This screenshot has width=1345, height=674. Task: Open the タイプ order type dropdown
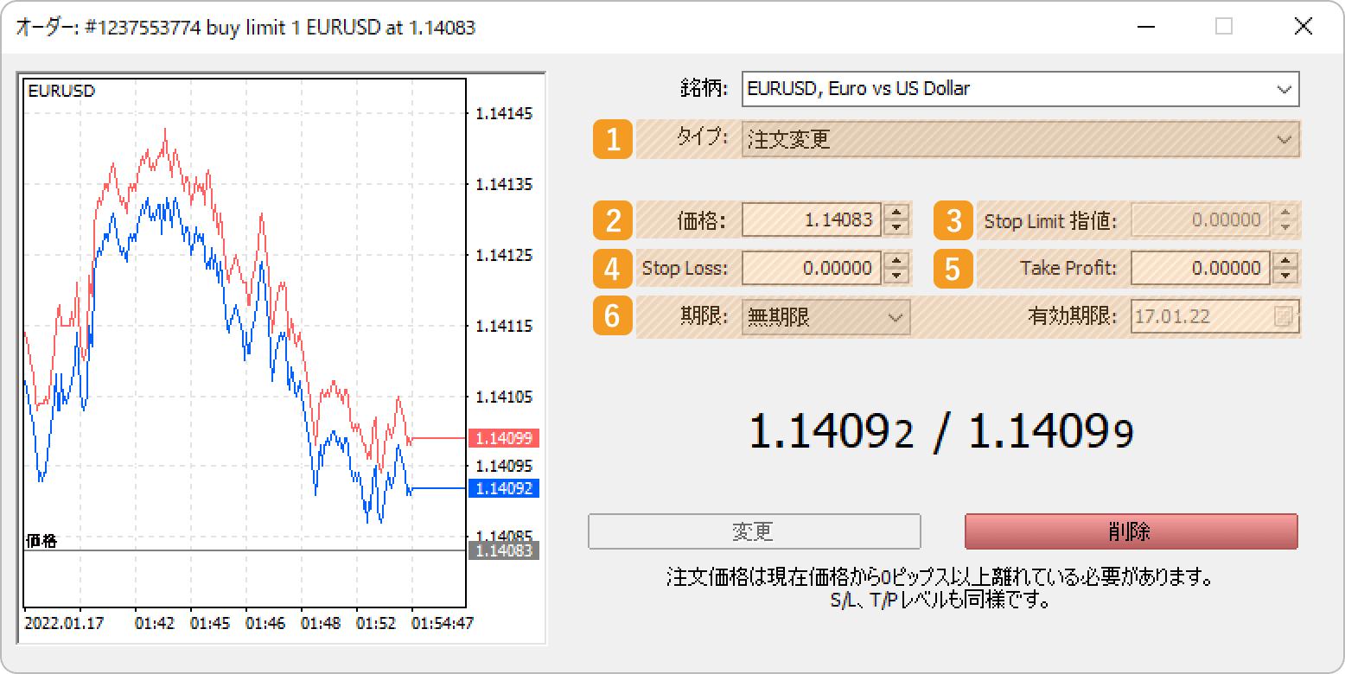pos(1020,139)
